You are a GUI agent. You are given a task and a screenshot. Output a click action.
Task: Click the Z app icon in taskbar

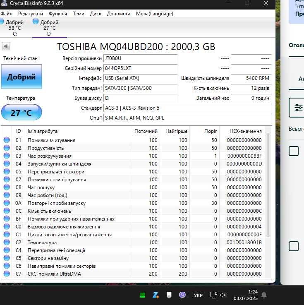click(x=156, y=295)
